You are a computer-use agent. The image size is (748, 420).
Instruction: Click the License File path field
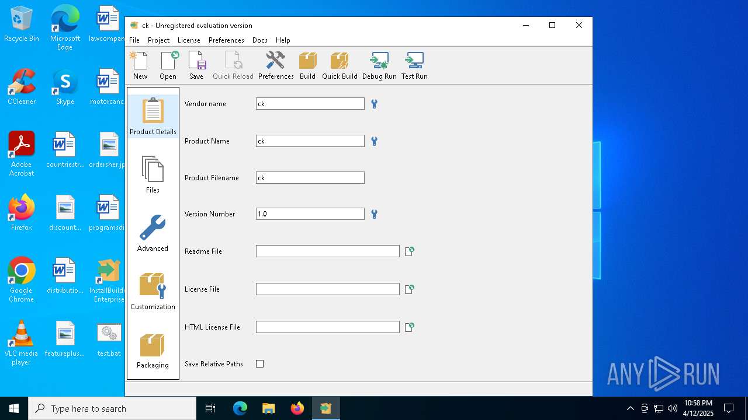tap(328, 289)
